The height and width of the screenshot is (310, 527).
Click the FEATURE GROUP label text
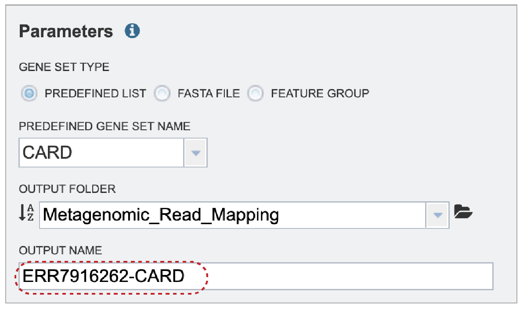tap(320, 93)
